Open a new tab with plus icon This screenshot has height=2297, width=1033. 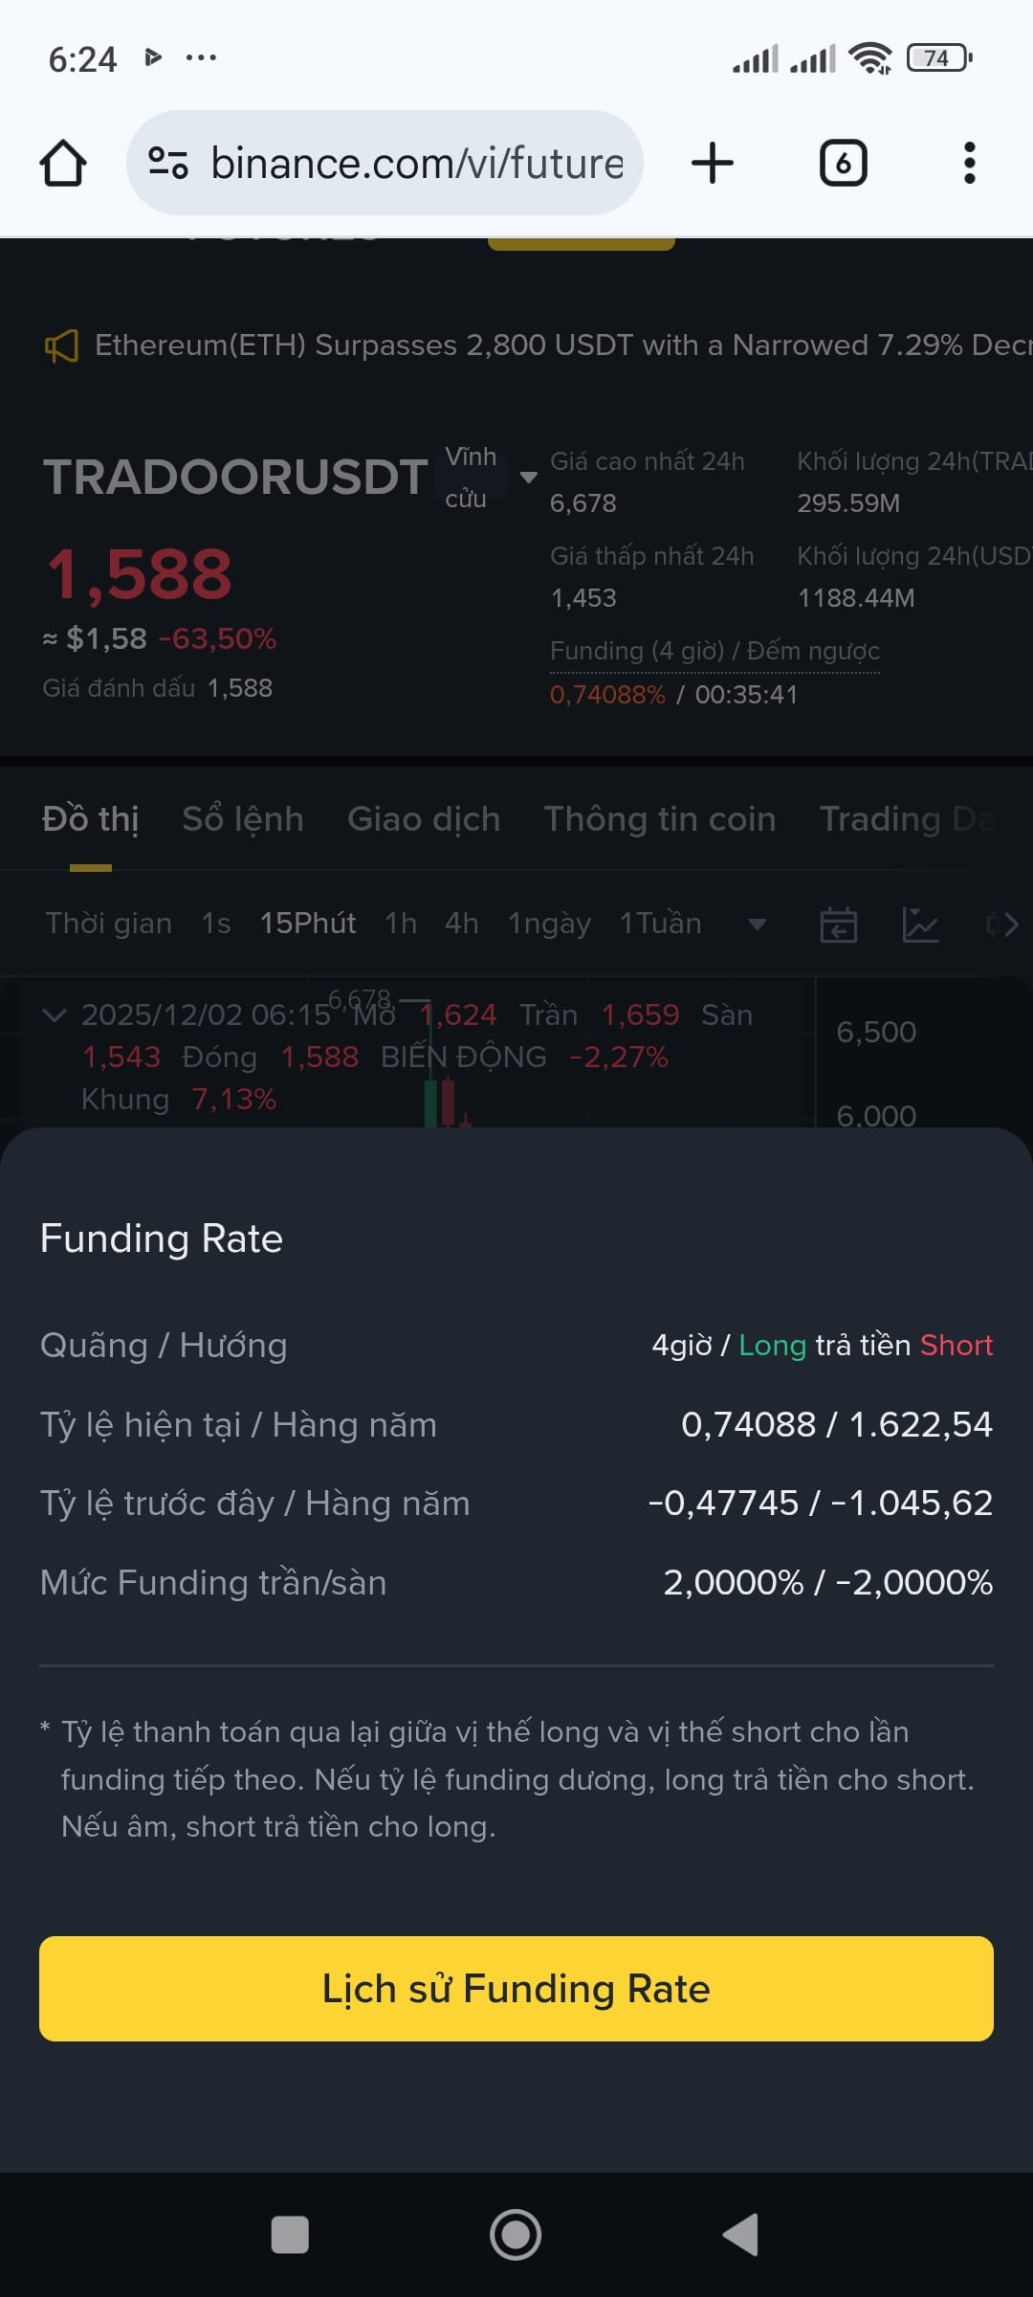point(713,163)
